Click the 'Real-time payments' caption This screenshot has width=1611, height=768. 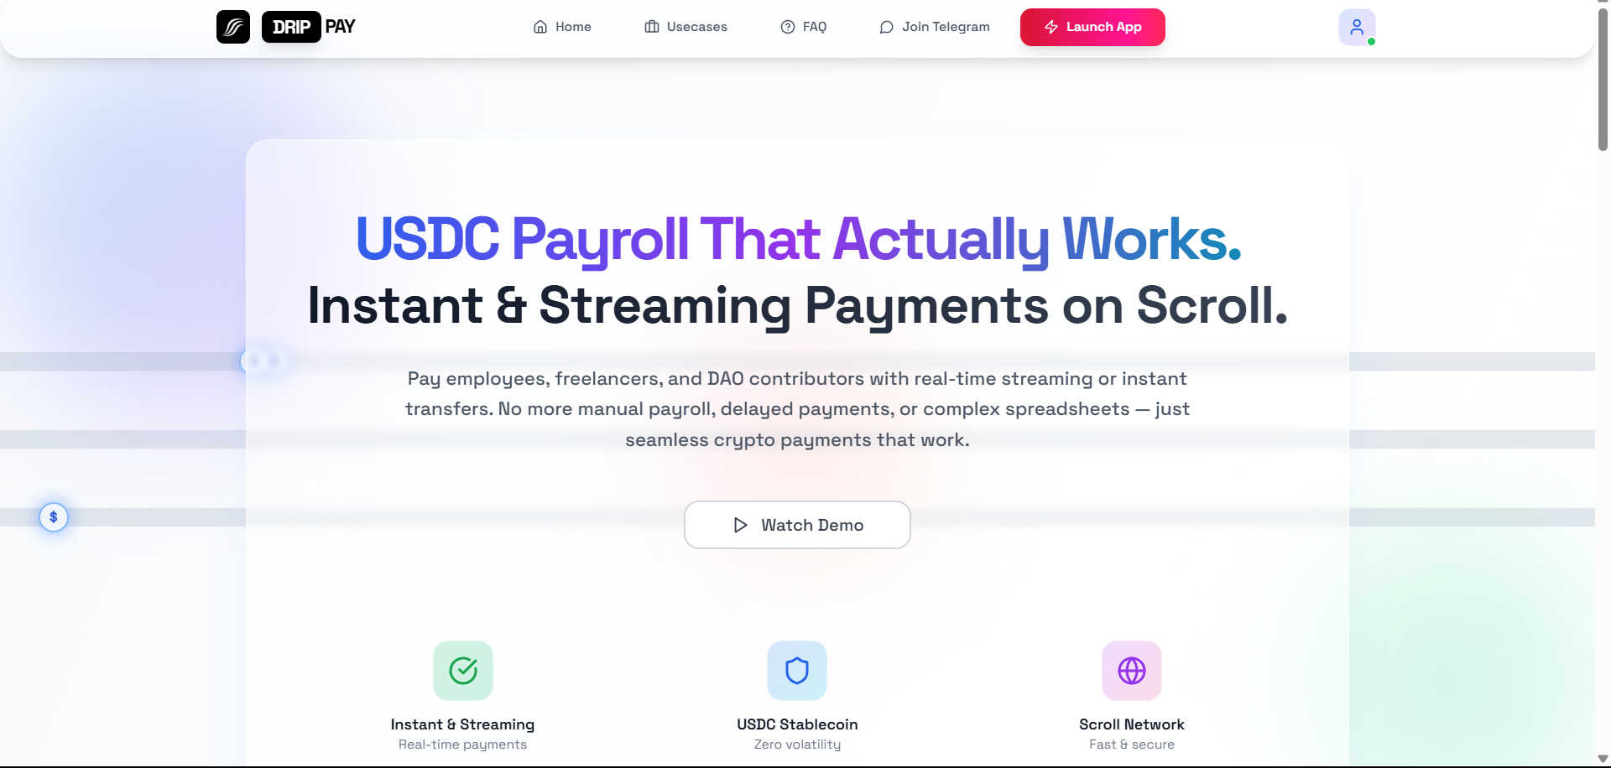tap(462, 745)
